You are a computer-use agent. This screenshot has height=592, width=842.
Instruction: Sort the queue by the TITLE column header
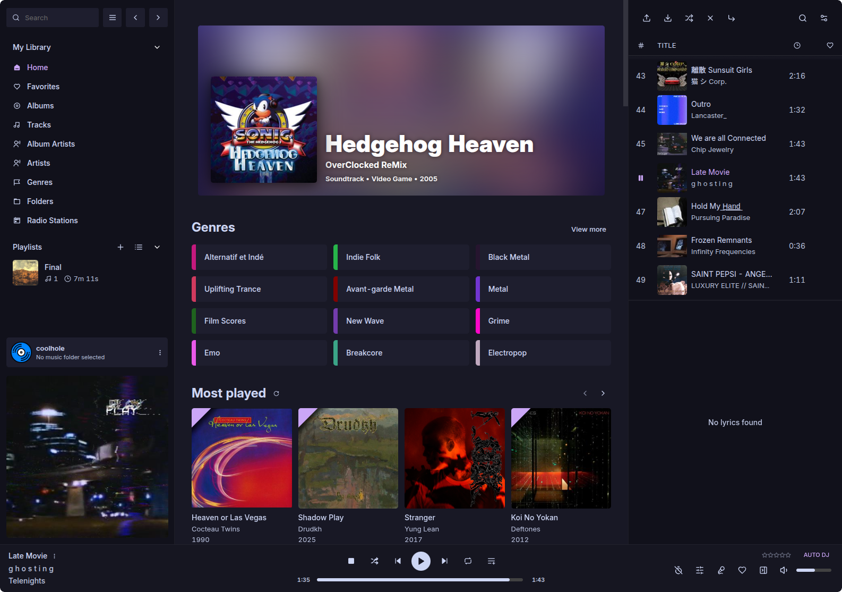click(667, 46)
